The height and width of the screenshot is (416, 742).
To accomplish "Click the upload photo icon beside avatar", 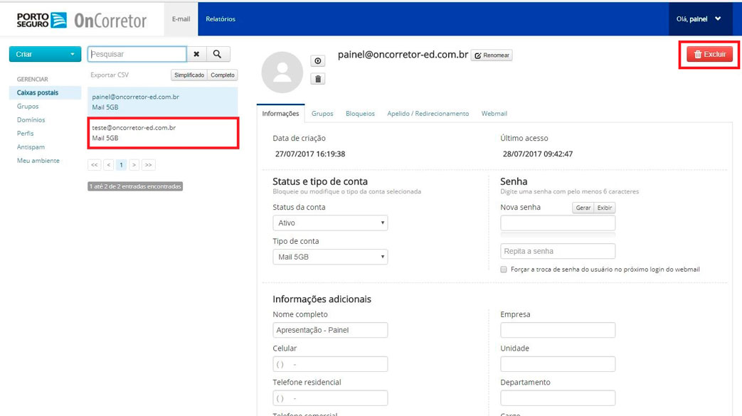I will [x=318, y=61].
